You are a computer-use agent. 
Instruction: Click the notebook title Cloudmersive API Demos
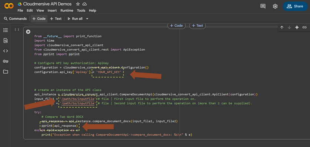point(47,4)
